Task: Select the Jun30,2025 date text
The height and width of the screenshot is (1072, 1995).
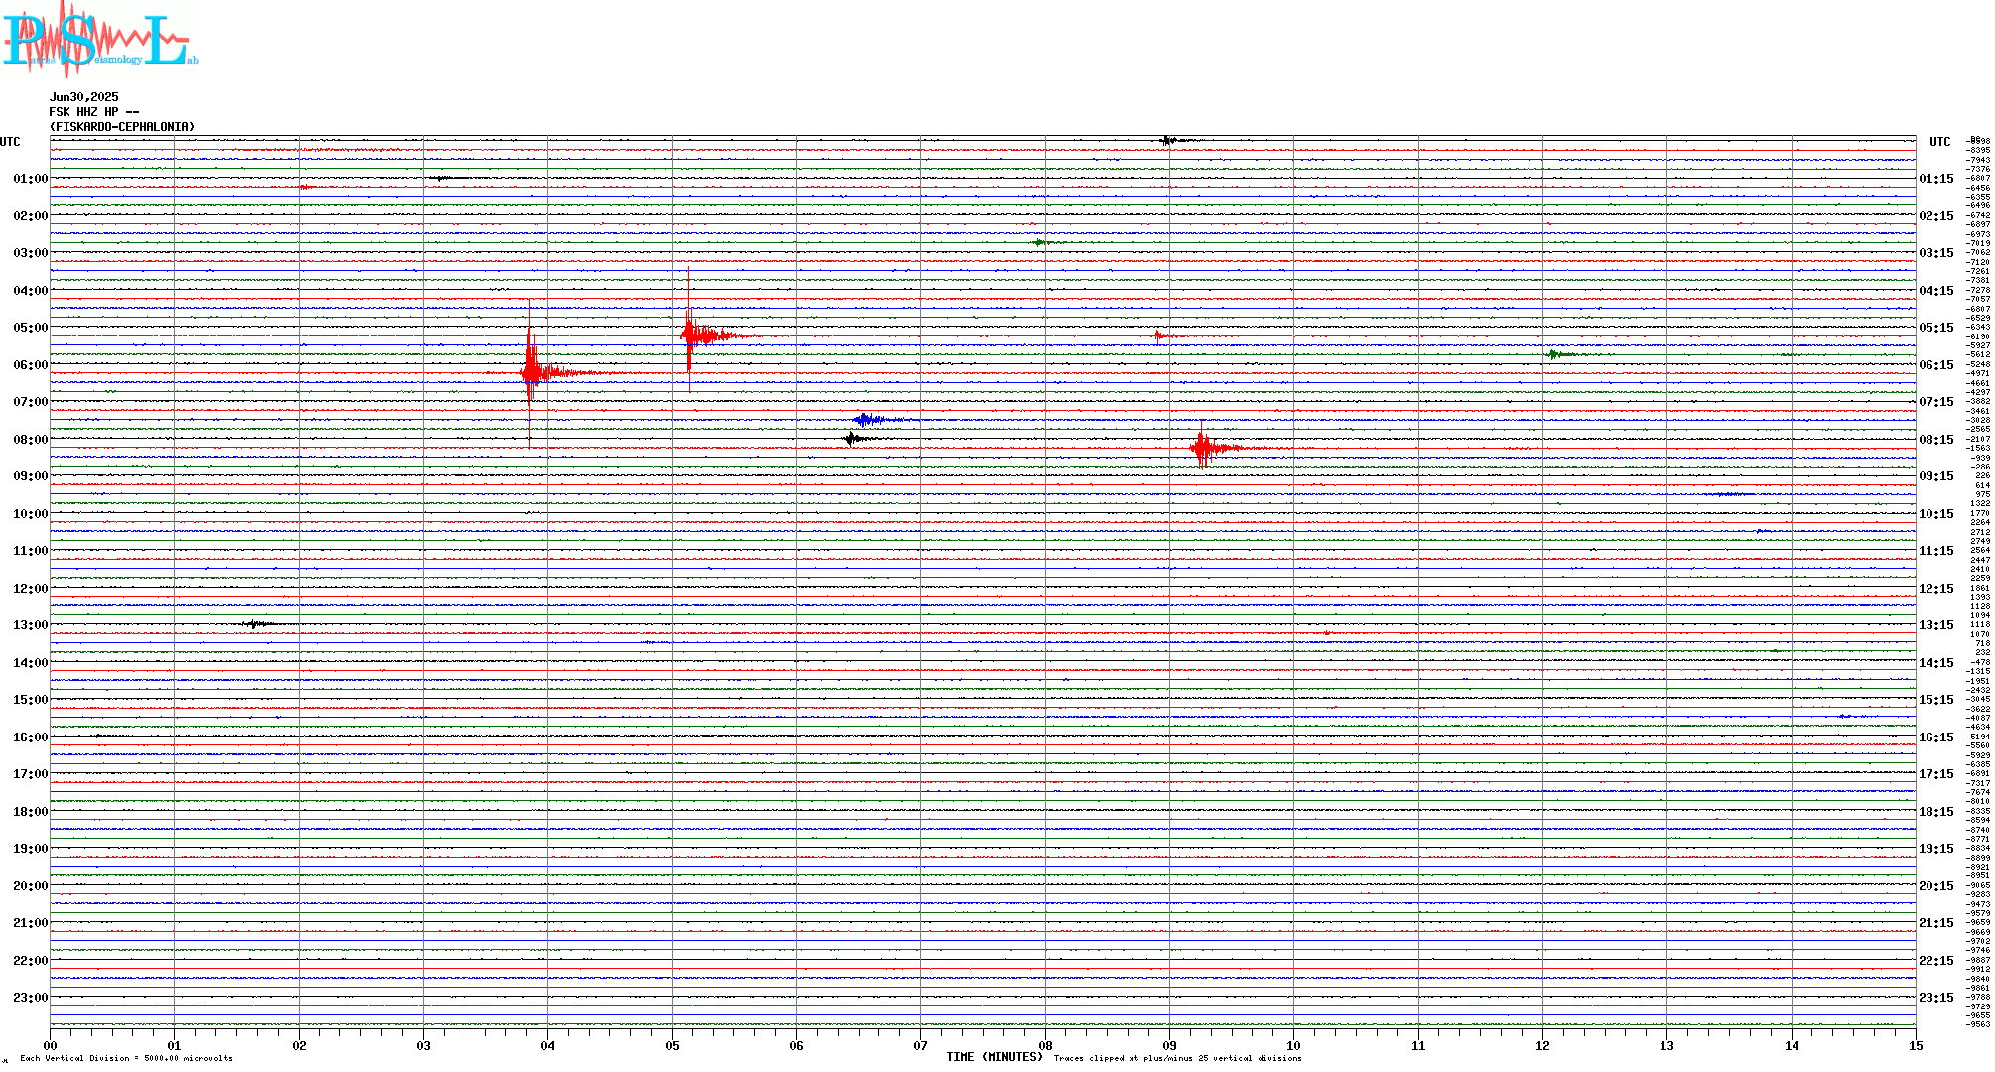Action: click(x=84, y=97)
